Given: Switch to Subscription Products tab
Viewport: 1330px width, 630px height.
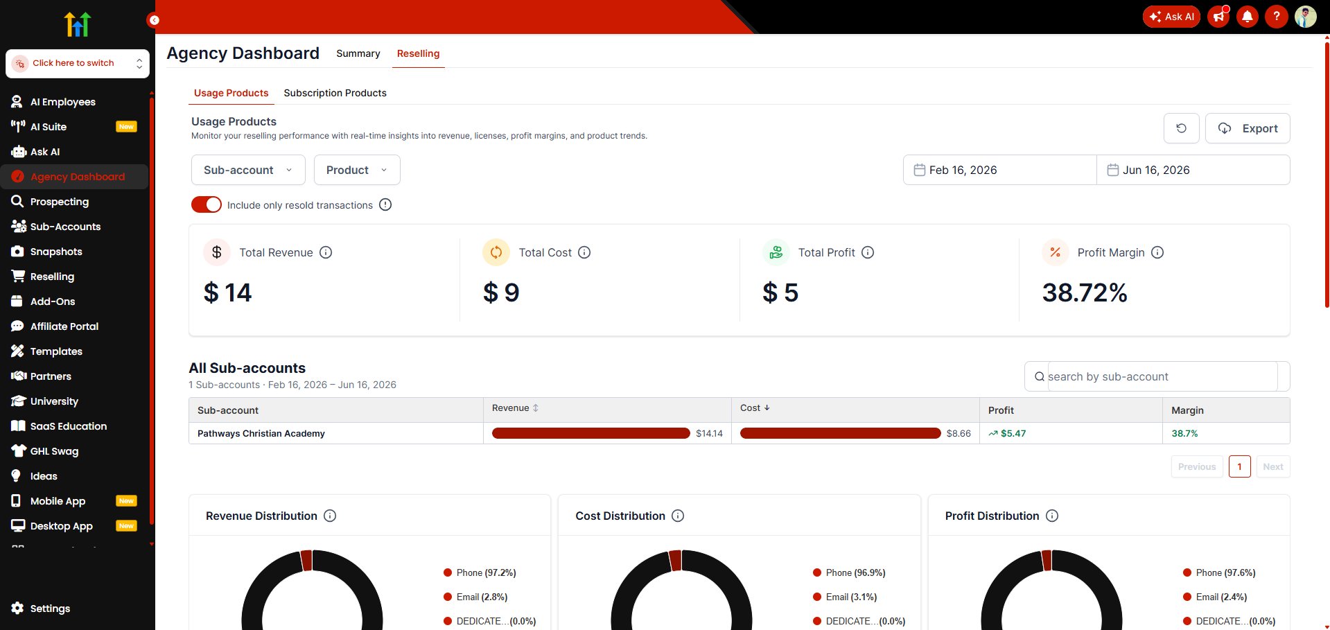Looking at the screenshot, I should click(x=335, y=93).
